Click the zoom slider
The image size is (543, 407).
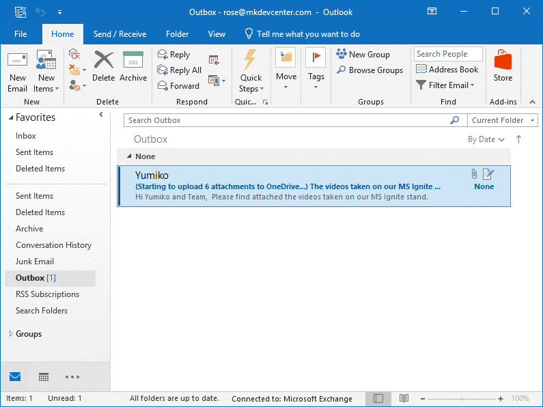462,399
